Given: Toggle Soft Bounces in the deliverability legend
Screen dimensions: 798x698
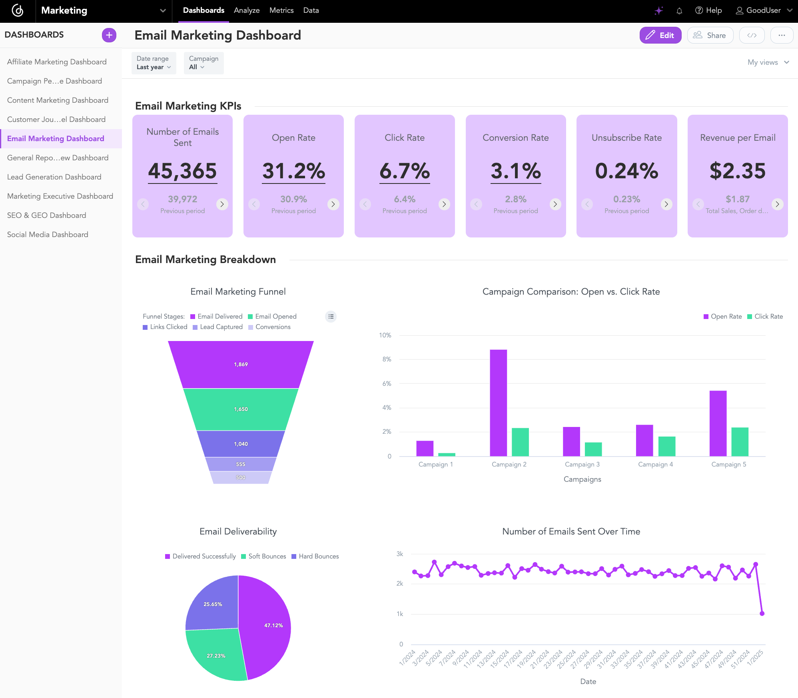Looking at the screenshot, I should (263, 556).
